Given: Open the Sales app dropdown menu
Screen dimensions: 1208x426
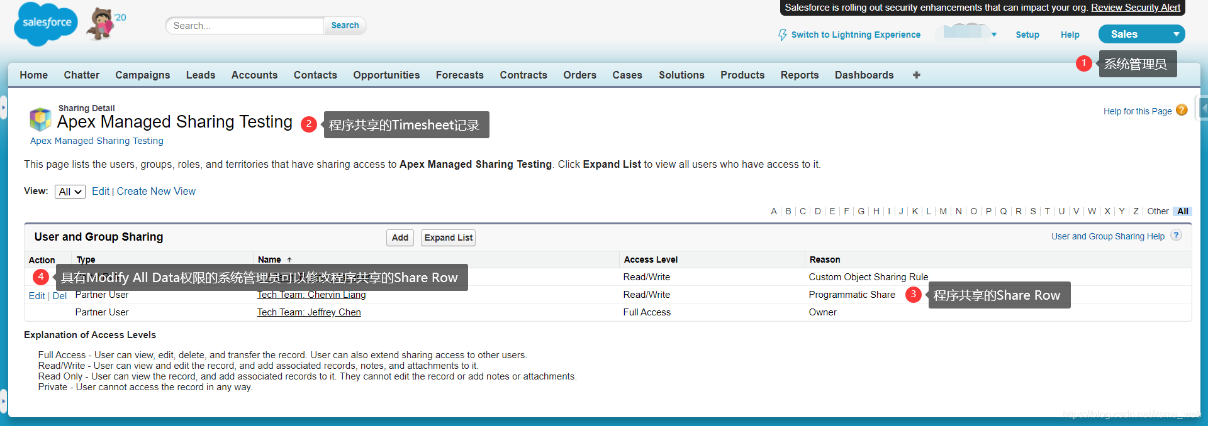Looking at the screenshot, I should point(1142,34).
